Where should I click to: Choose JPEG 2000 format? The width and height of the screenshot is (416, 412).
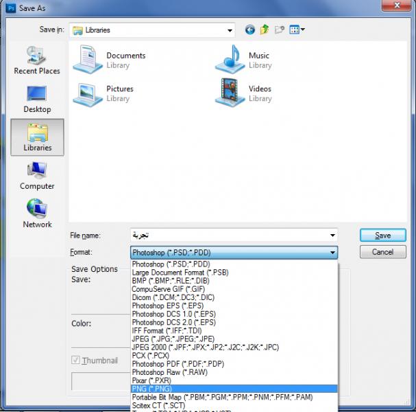point(234,347)
